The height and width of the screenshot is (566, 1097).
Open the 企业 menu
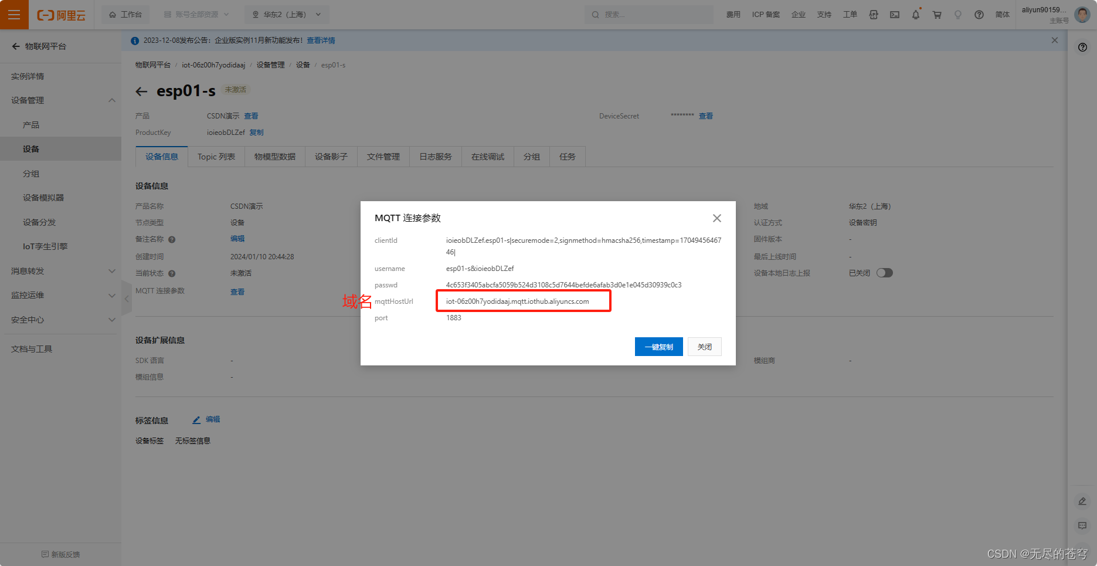pyautogui.click(x=798, y=15)
